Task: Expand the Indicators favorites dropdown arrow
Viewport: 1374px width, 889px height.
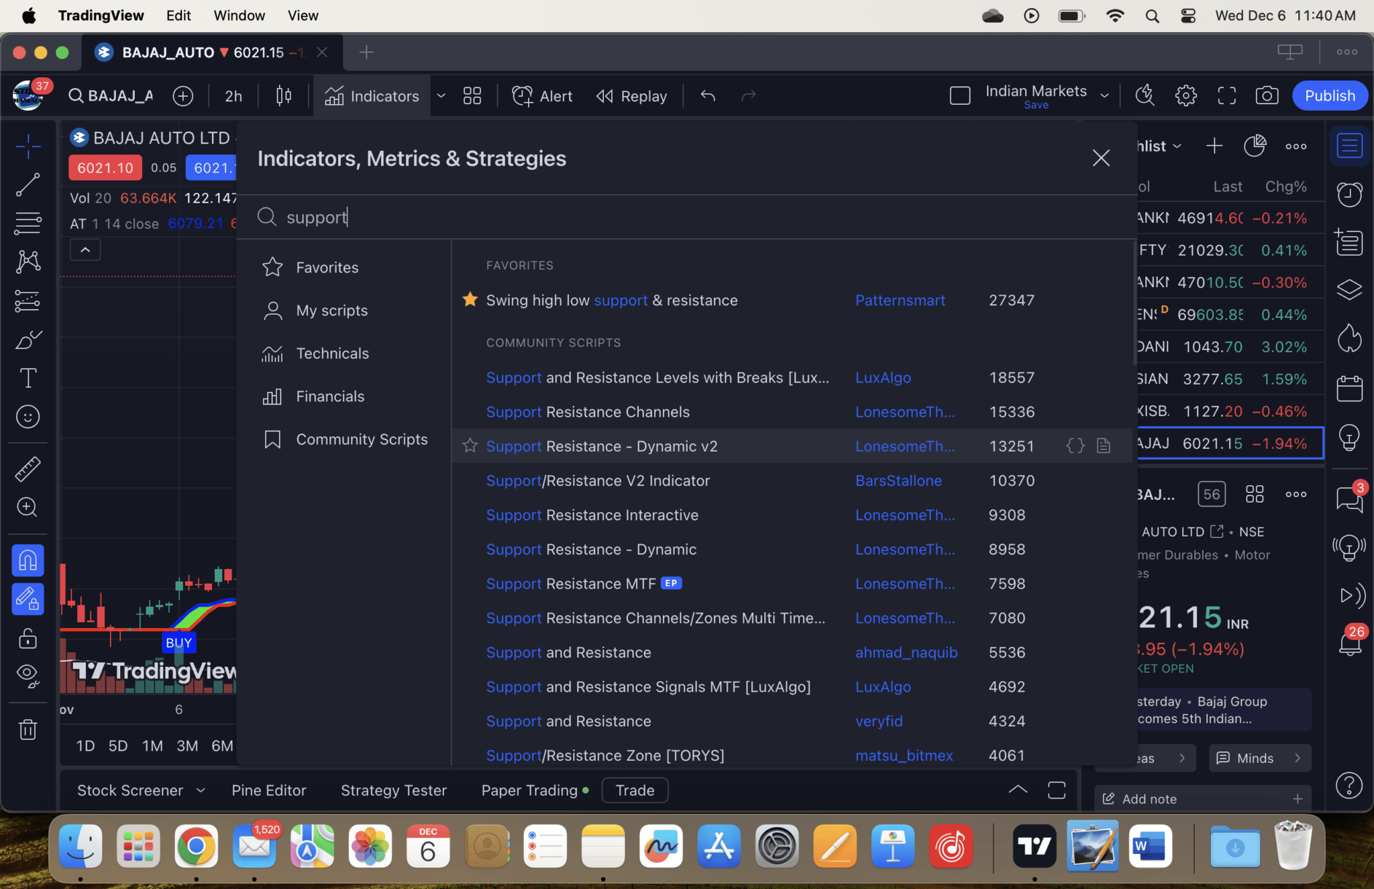Action: 441,96
